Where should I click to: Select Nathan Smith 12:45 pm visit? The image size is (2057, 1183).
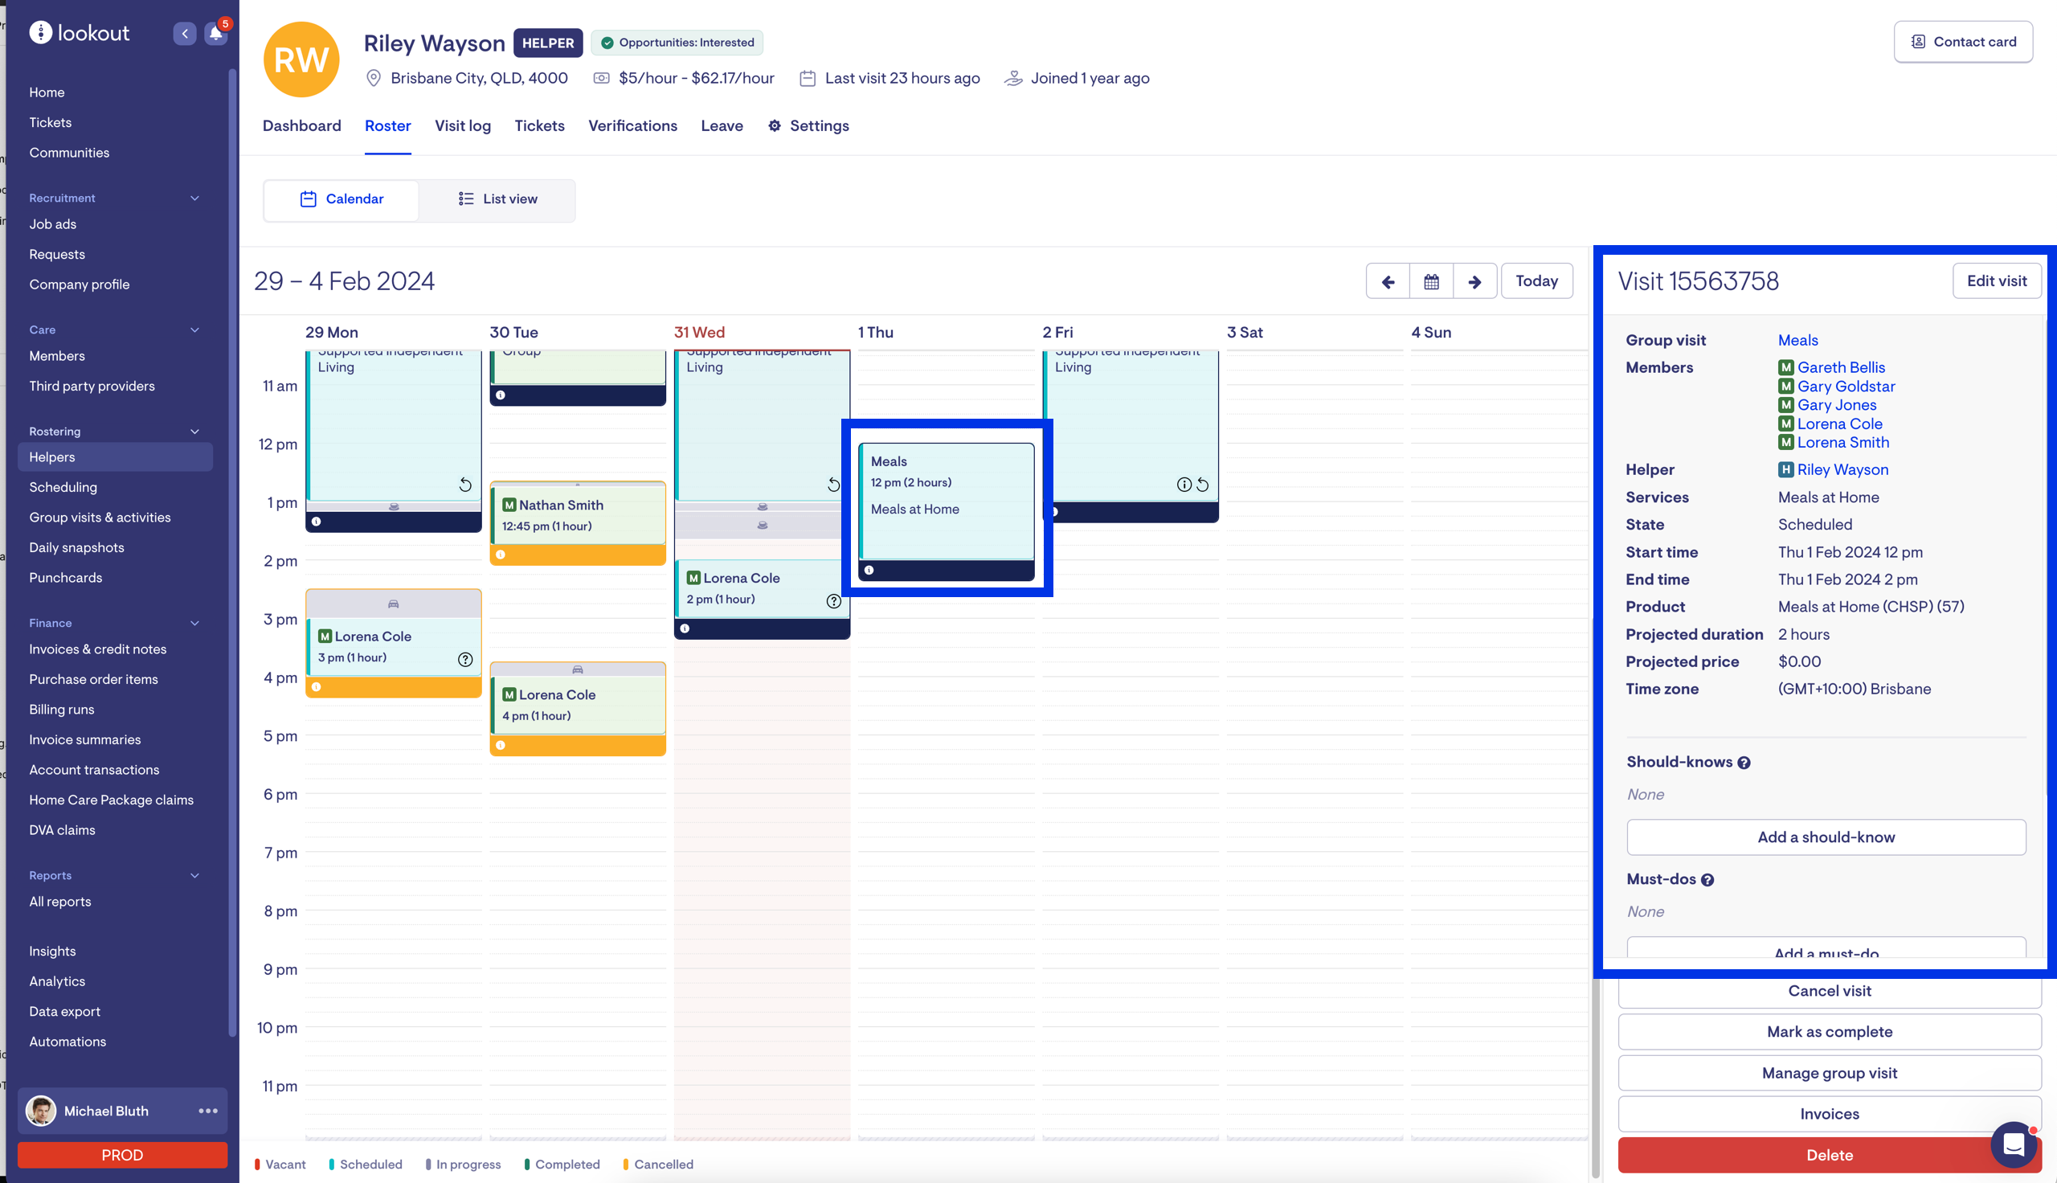(x=577, y=514)
